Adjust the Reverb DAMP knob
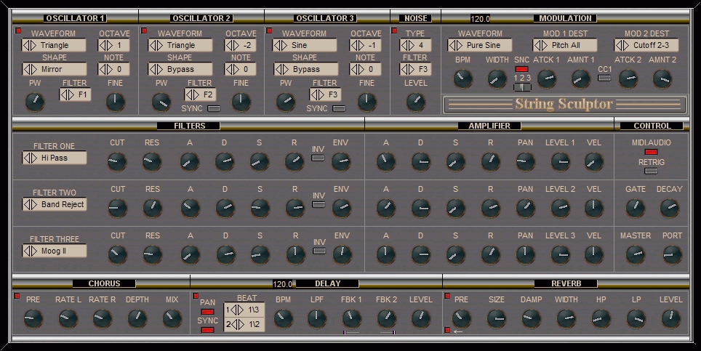The width and height of the screenshot is (701, 351). pos(531,319)
